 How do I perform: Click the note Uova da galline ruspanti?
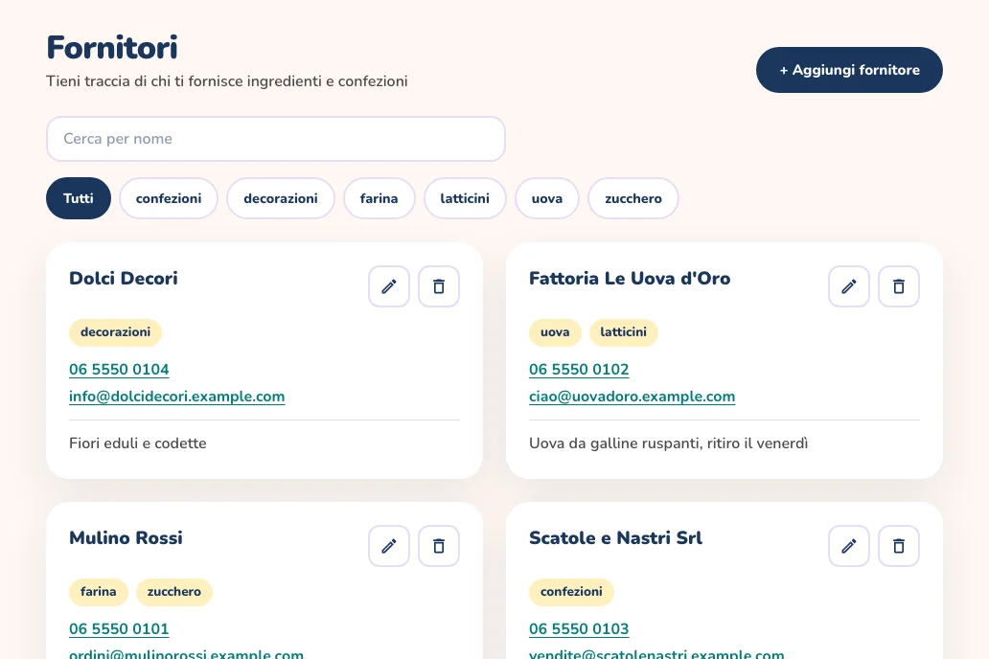[x=669, y=443]
